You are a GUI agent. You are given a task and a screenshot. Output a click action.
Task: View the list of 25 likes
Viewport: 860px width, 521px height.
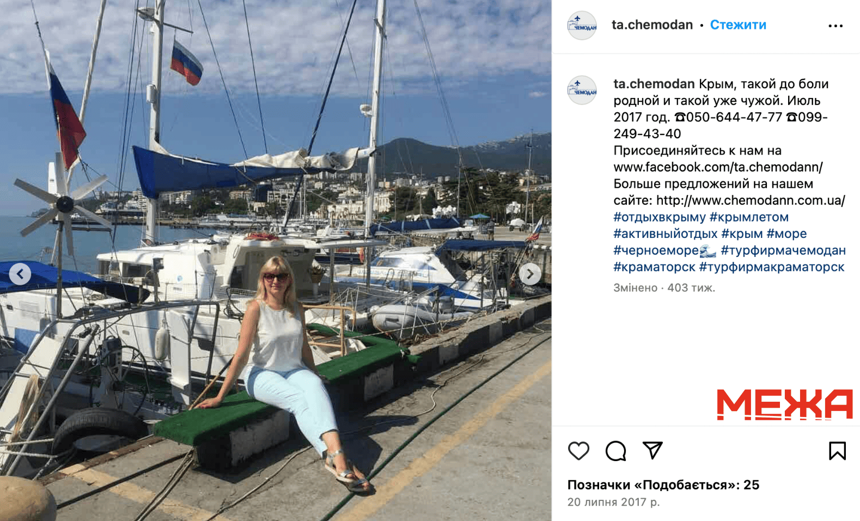(x=663, y=485)
